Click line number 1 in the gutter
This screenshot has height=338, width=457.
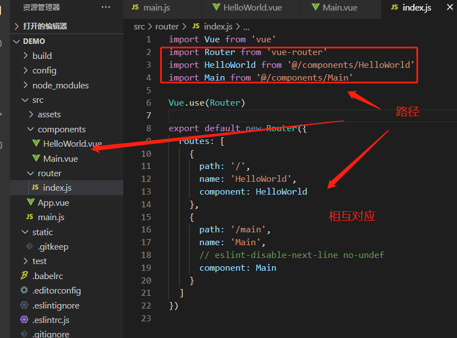pyautogui.click(x=148, y=39)
